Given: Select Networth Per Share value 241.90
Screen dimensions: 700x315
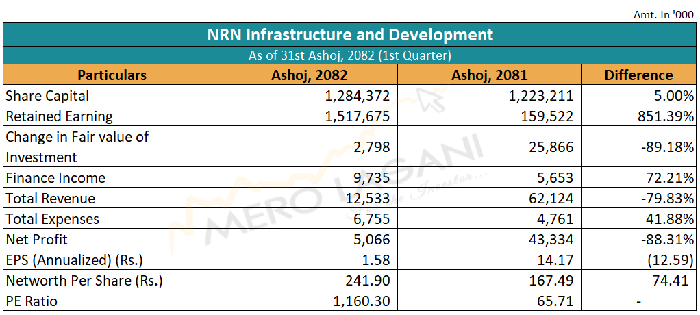Looking at the screenshot, I should coord(367,281).
